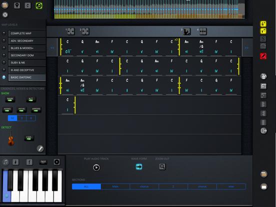Toggle the ARROWS show switch
This screenshot has height=207, width=276.
[x=36, y=109]
